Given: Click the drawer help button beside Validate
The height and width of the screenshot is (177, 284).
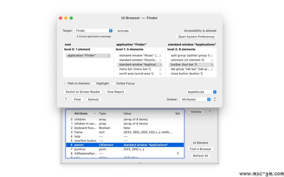Looking at the screenshot, I should click(209, 112).
